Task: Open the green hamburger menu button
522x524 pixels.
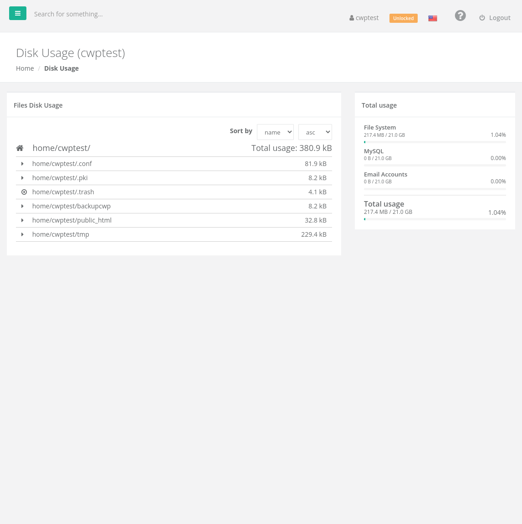Action: 18,13
